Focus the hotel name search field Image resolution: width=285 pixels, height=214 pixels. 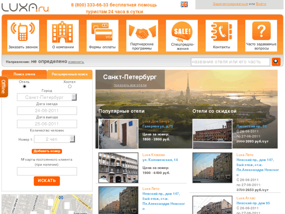click(x=230, y=62)
